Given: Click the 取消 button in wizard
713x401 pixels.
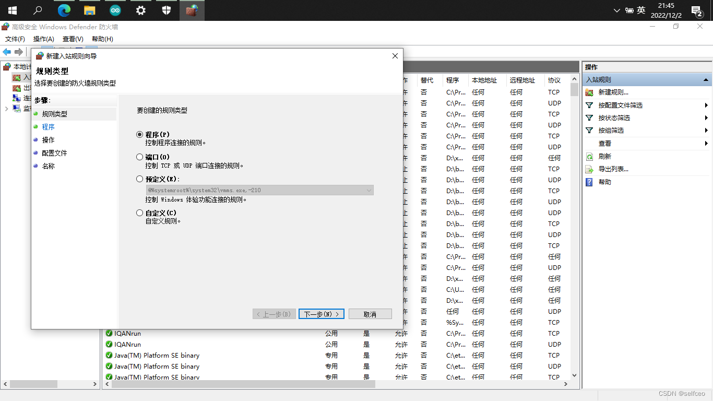Looking at the screenshot, I should [370, 314].
